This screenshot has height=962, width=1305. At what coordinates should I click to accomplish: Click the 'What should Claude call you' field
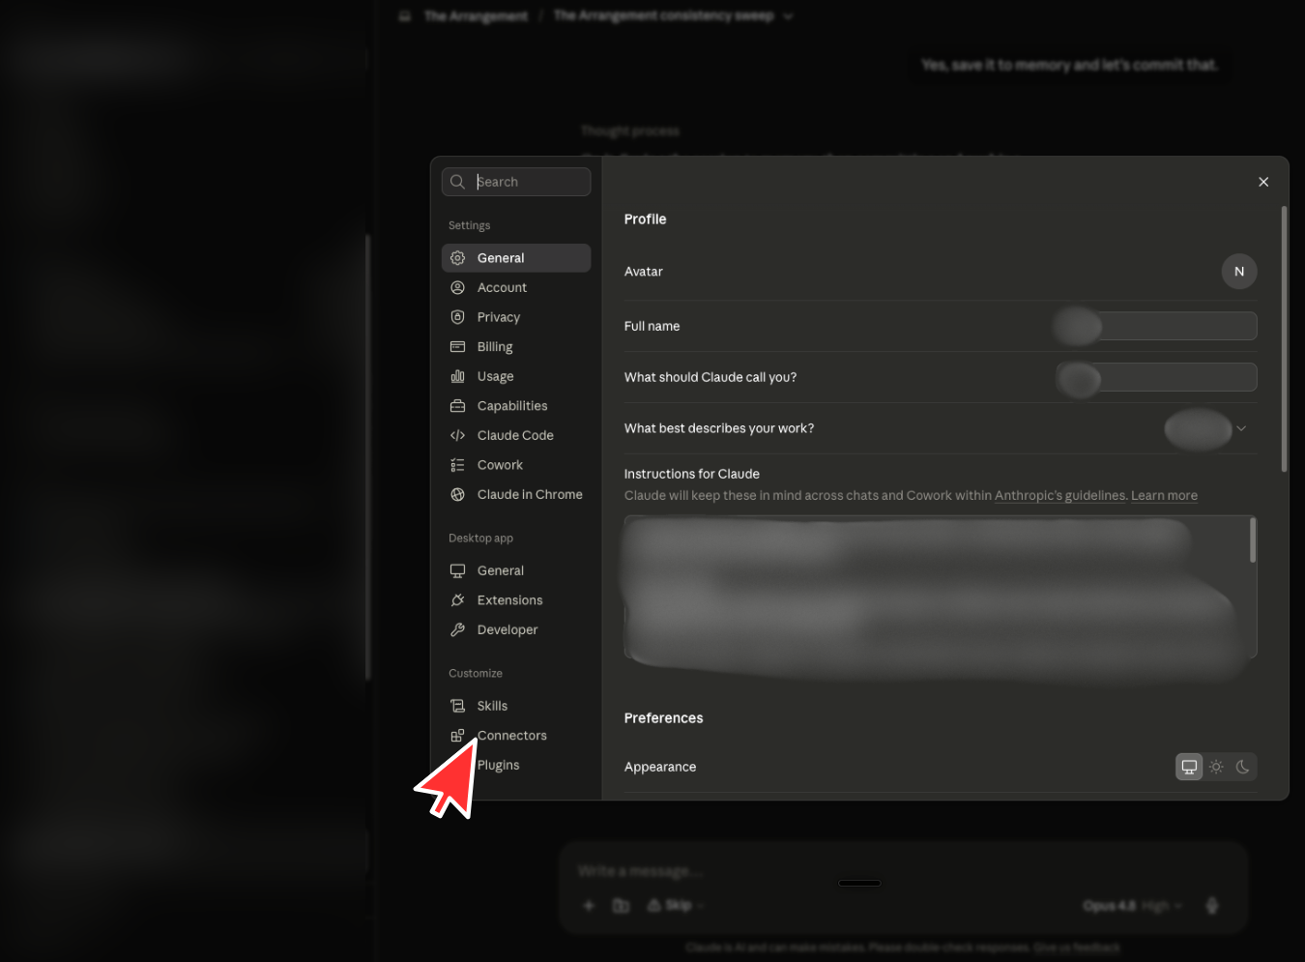(1157, 377)
